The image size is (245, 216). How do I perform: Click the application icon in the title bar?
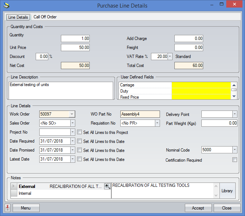point(6,5)
